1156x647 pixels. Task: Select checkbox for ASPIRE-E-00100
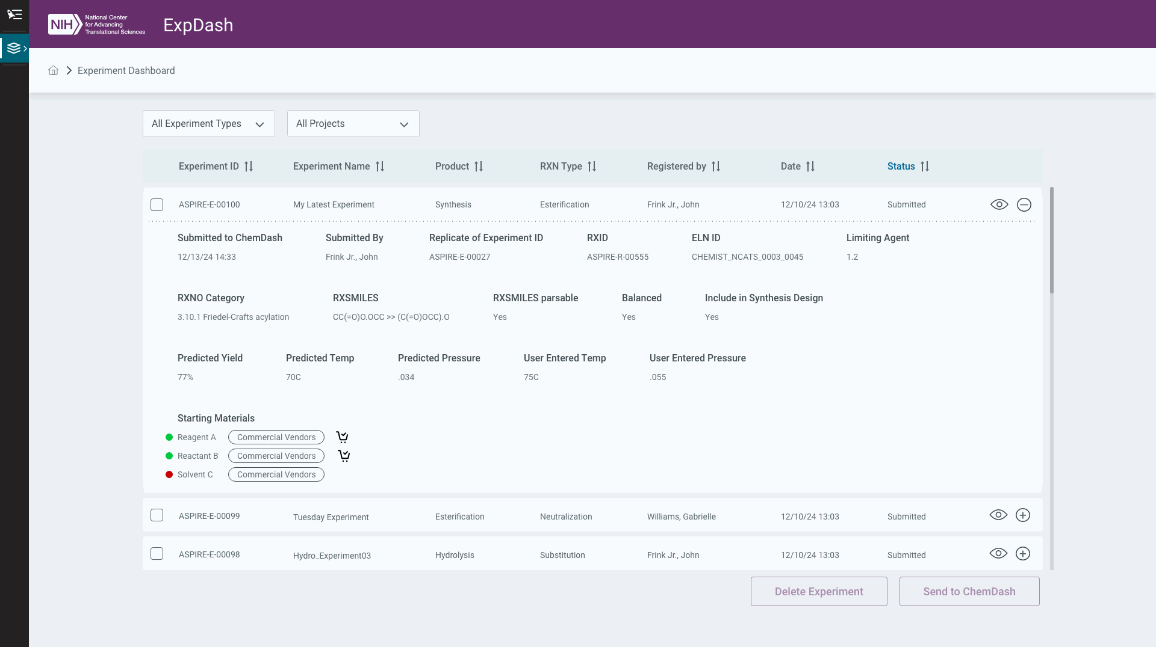(157, 204)
